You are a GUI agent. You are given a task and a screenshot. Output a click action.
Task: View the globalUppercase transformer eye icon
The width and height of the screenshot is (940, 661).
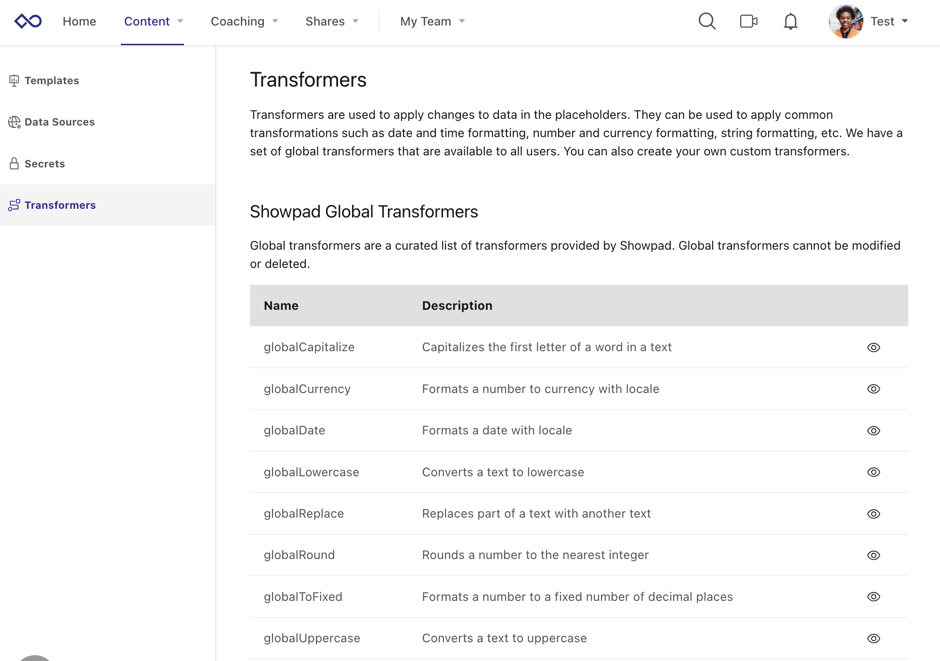(874, 638)
